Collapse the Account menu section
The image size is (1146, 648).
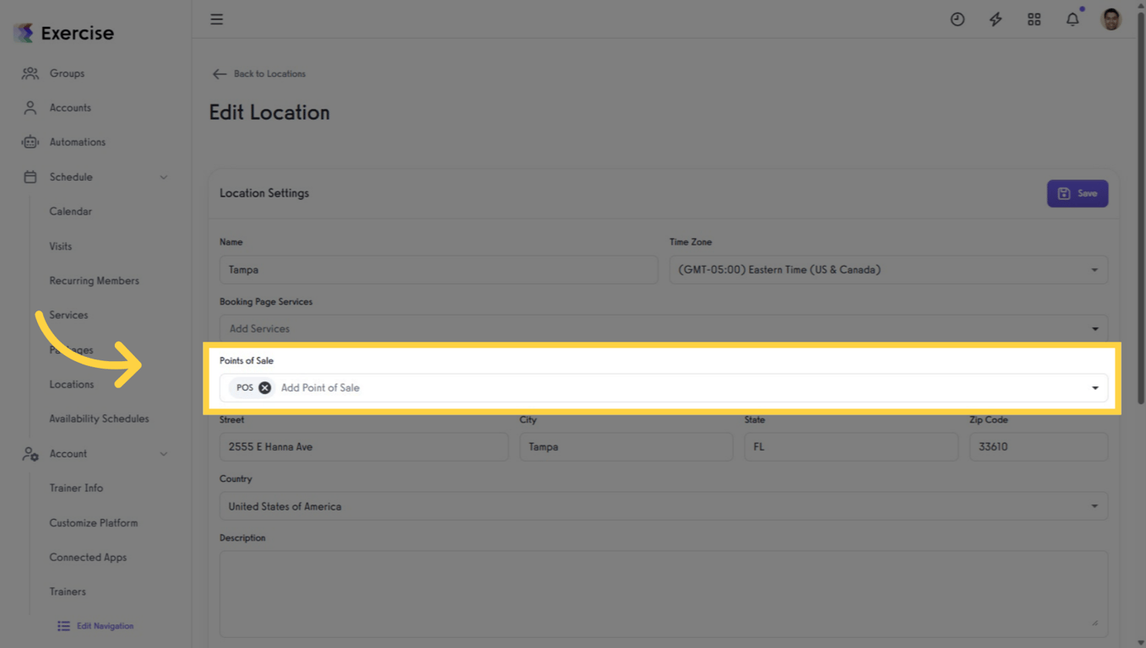[163, 454]
